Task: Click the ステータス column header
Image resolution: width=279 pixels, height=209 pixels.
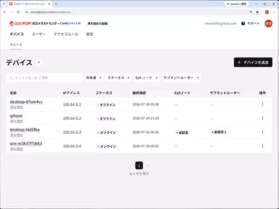Action: point(104,93)
